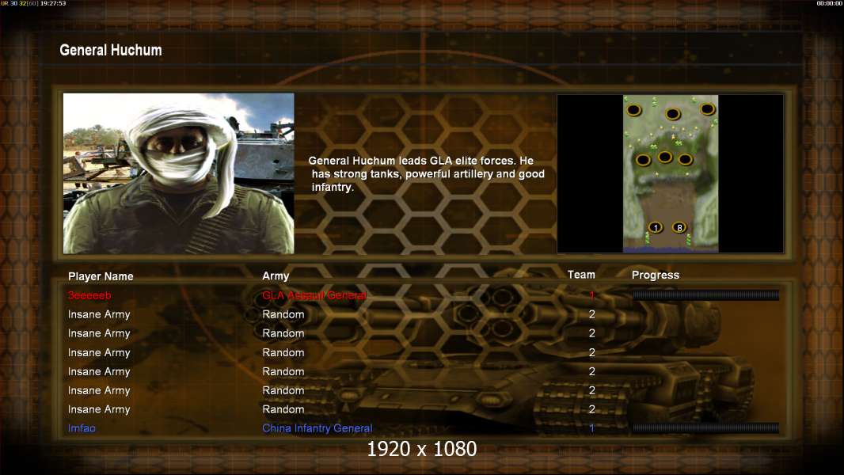This screenshot has height=475, width=844.
Task: Click the loading progress bar for lmfao
Action: pyautogui.click(x=705, y=428)
